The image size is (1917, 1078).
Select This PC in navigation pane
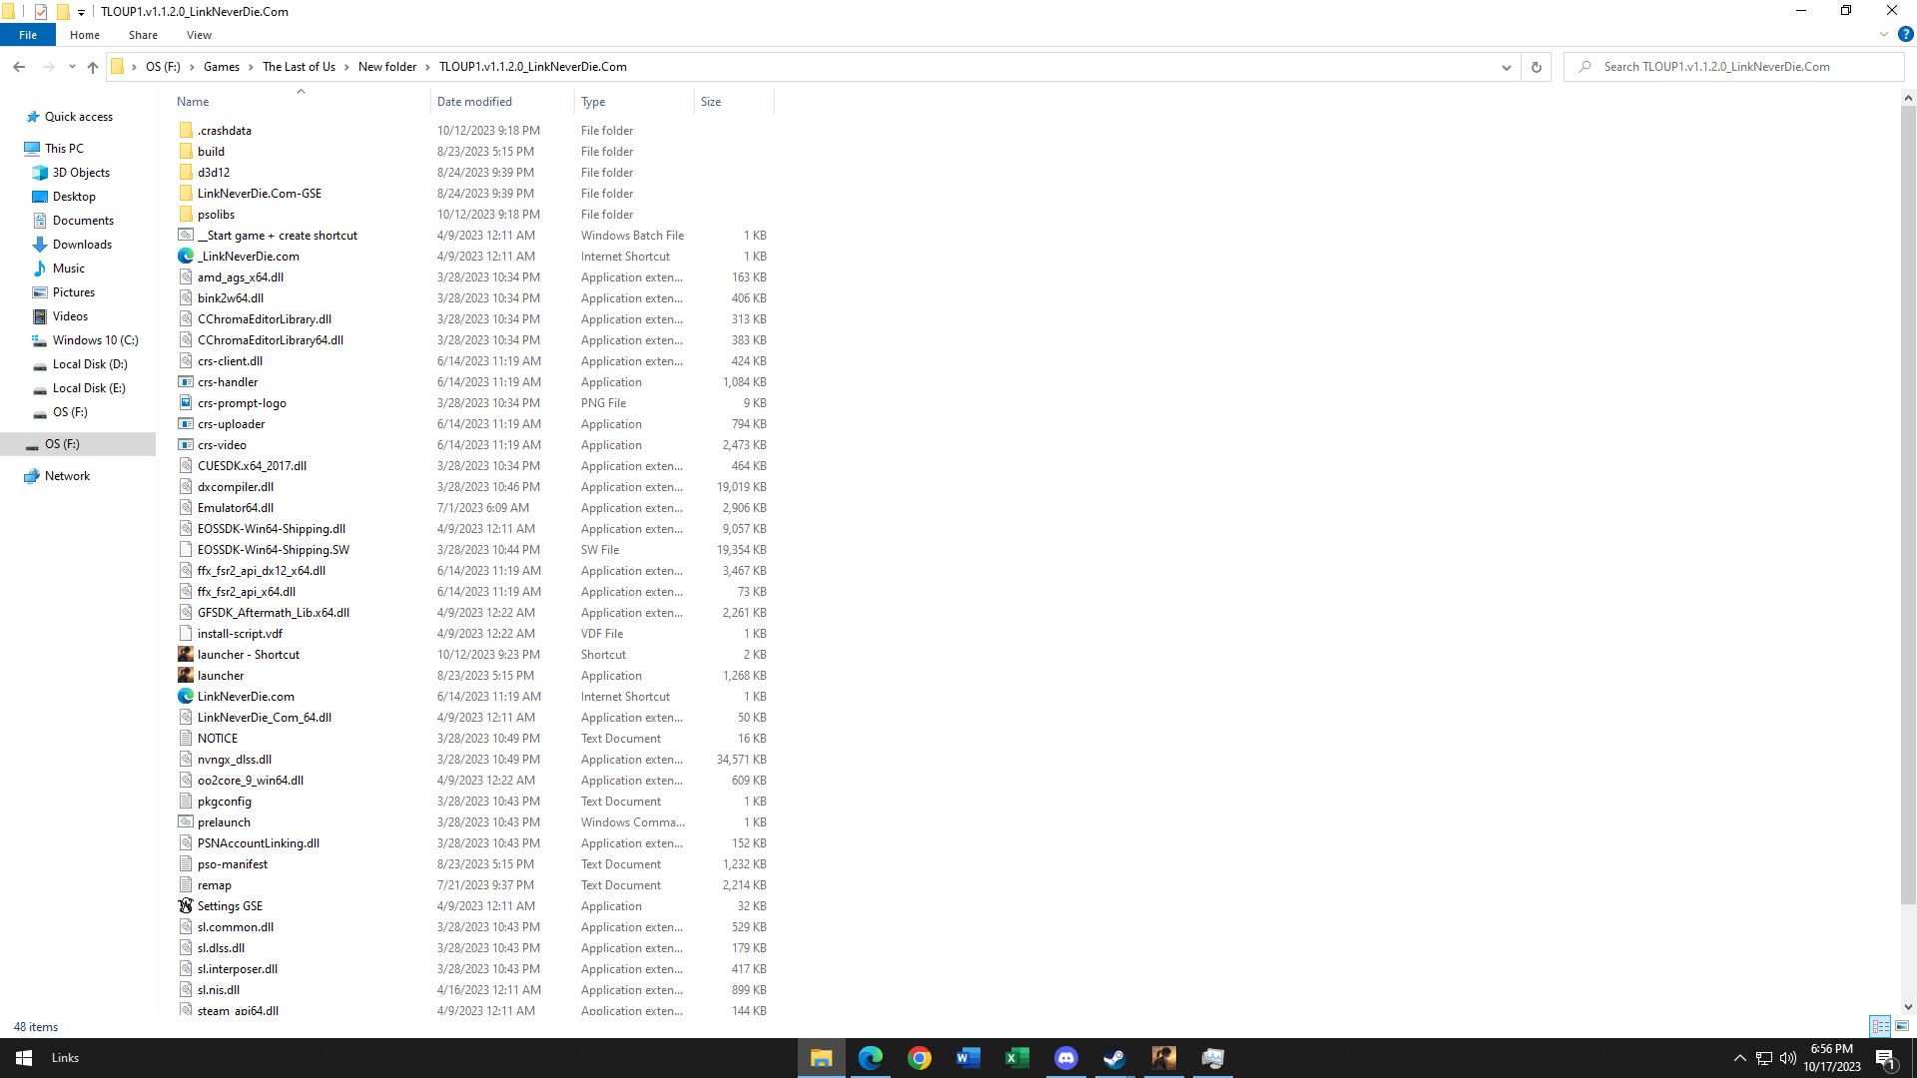pyautogui.click(x=64, y=149)
